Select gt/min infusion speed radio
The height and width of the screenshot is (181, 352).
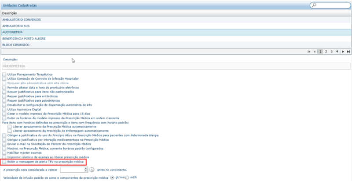coord(112,177)
